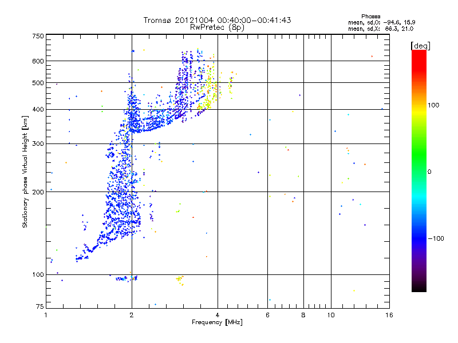Click the colorbar '-100' tick label
458x343 pixels.
pyautogui.click(x=436, y=238)
